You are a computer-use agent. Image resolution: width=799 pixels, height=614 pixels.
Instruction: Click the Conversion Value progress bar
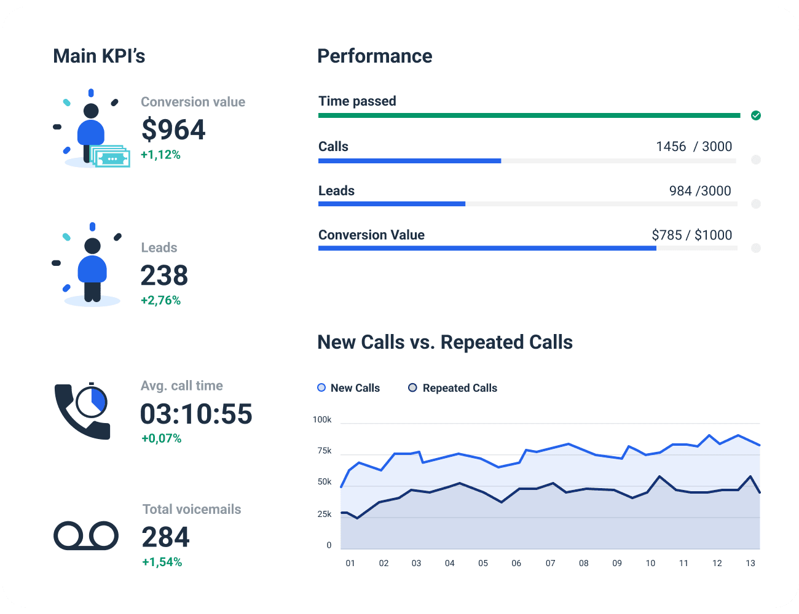click(x=486, y=248)
